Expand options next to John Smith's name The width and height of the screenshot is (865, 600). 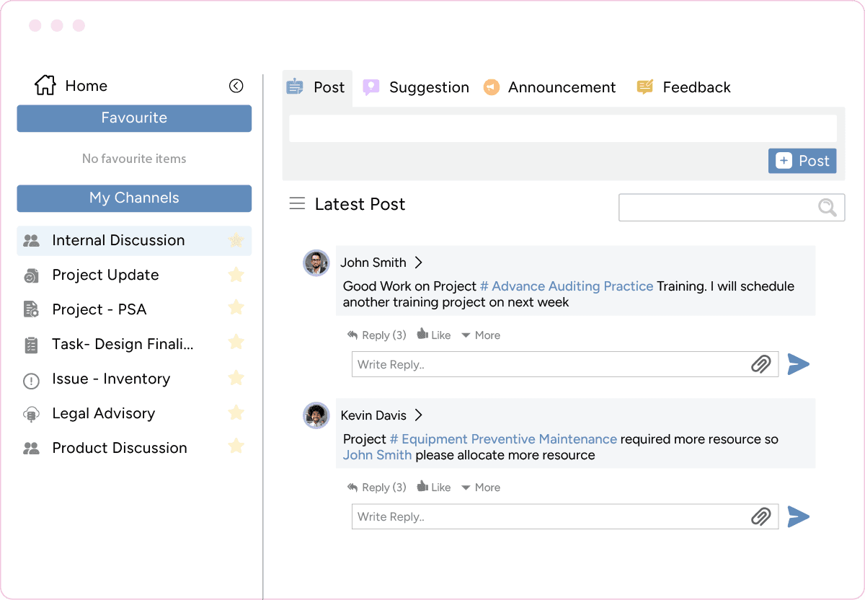coord(419,262)
